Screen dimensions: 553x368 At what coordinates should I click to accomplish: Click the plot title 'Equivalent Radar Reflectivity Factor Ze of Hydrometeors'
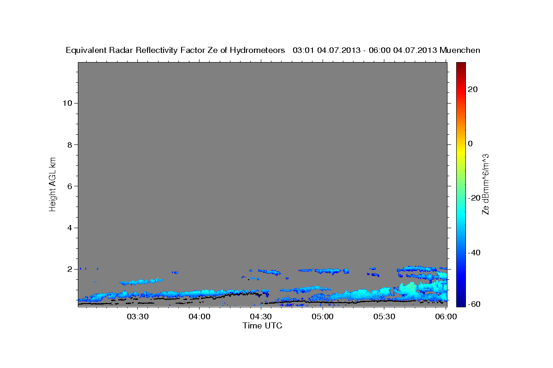176,50
